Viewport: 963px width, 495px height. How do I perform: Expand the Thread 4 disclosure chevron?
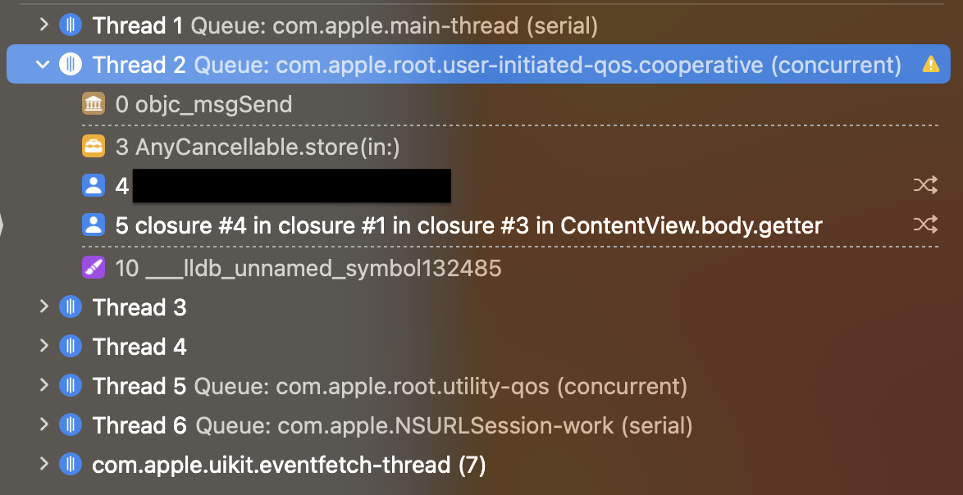click(44, 347)
